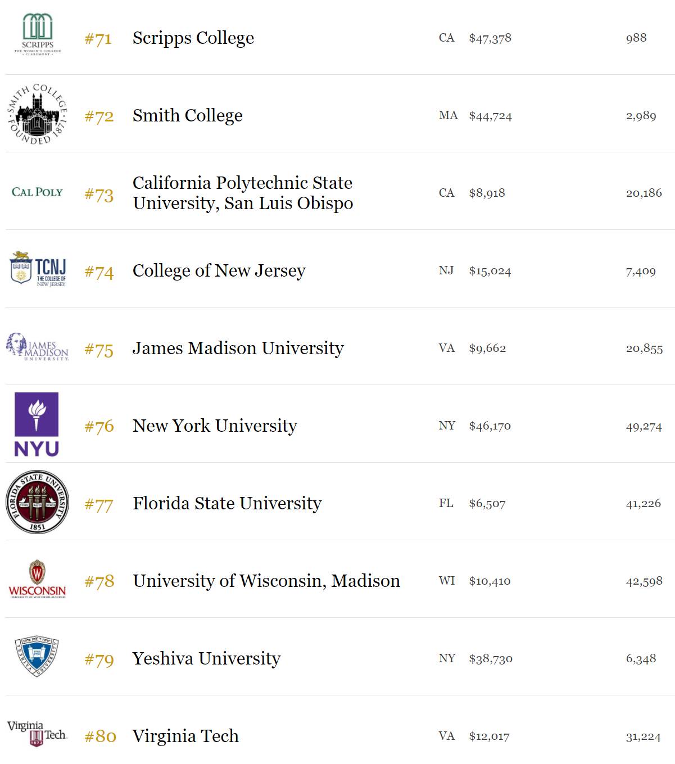675x764 pixels.
Task: Open California Polytechnic State University link
Action: pos(243,193)
